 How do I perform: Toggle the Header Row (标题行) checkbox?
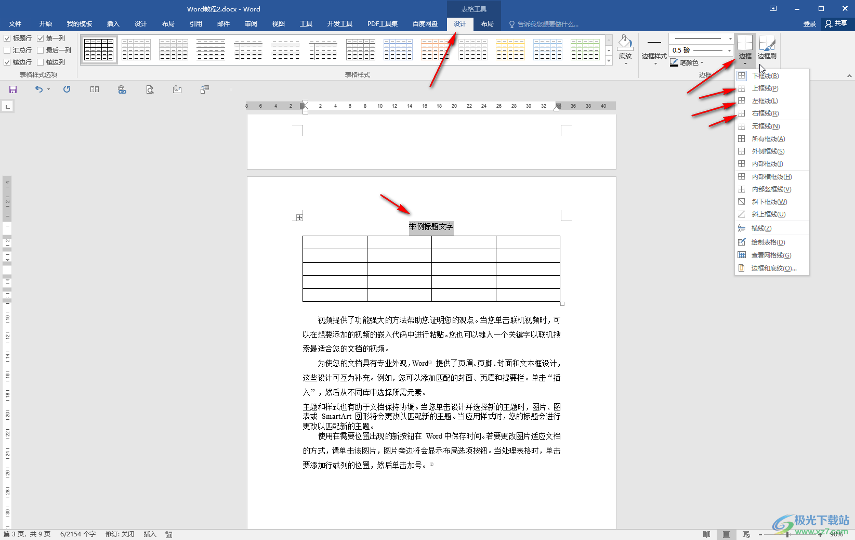click(7, 38)
